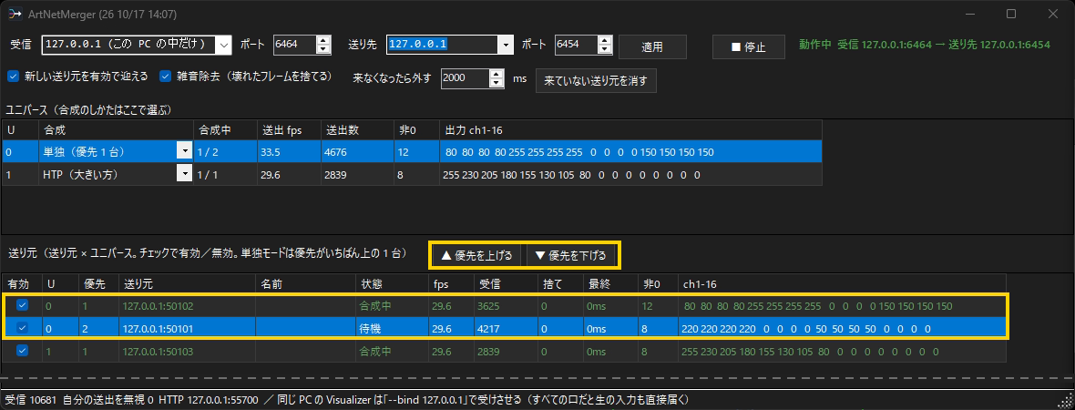This screenshot has height=410, width=1075.
Task: Click the 送り元 column header
Action: (187, 283)
